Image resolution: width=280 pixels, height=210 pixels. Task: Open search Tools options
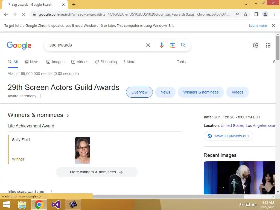(181, 62)
